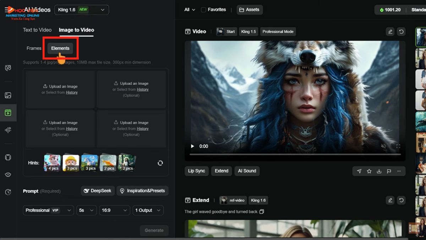Click the Kling 1.6 tag on Extend card
The image size is (426, 240).
click(x=258, y=200)
